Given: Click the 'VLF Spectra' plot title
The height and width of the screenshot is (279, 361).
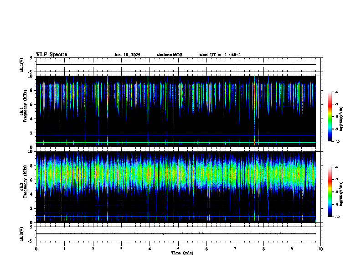Looking at the screenshot, I should tap(52, 55).
